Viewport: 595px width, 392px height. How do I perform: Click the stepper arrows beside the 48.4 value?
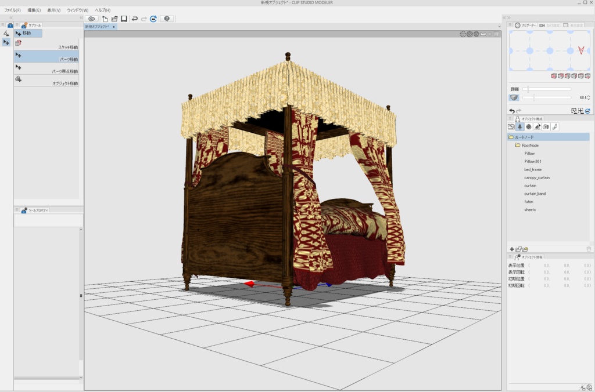[x=589, y=97]
